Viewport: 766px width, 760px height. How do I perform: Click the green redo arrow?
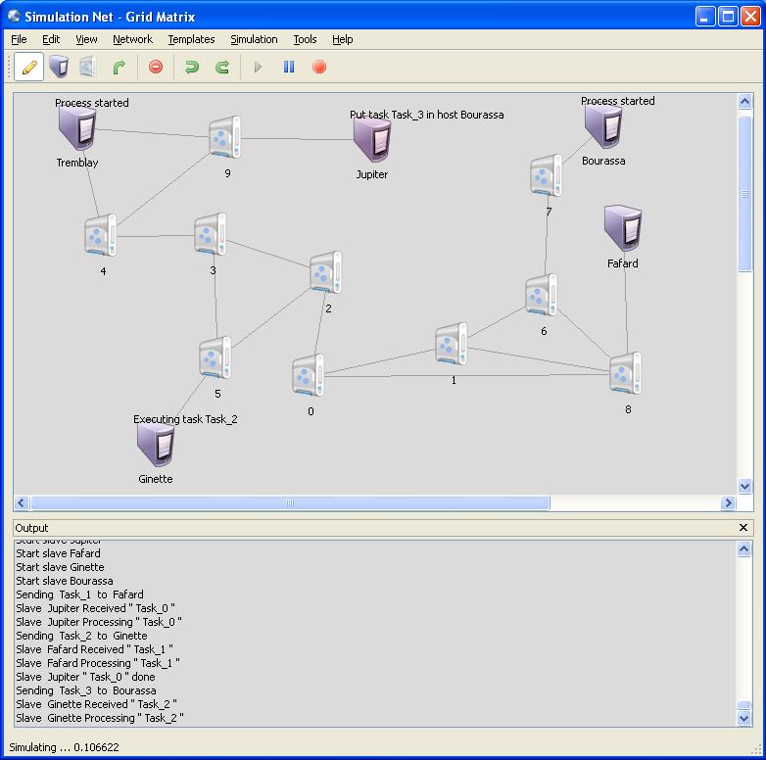(x=222, y=67)
